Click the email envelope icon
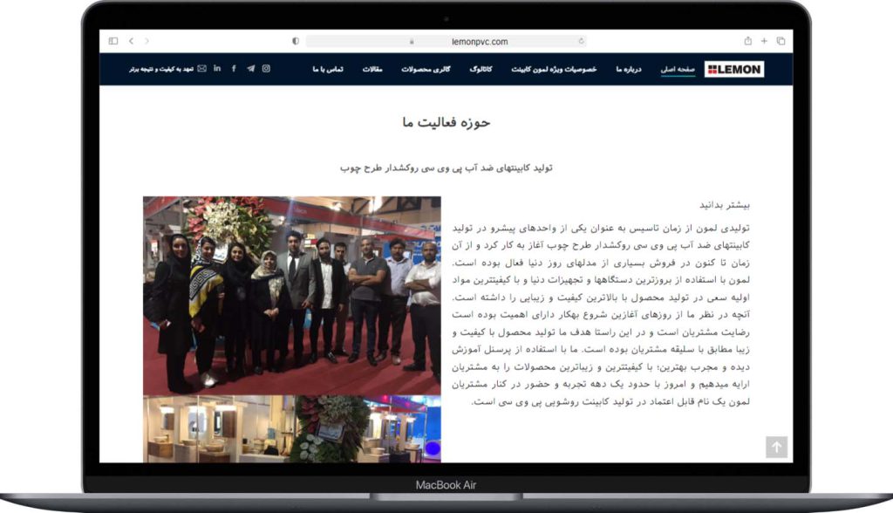The width and height of the screenshot is (893, 513). 201,69
